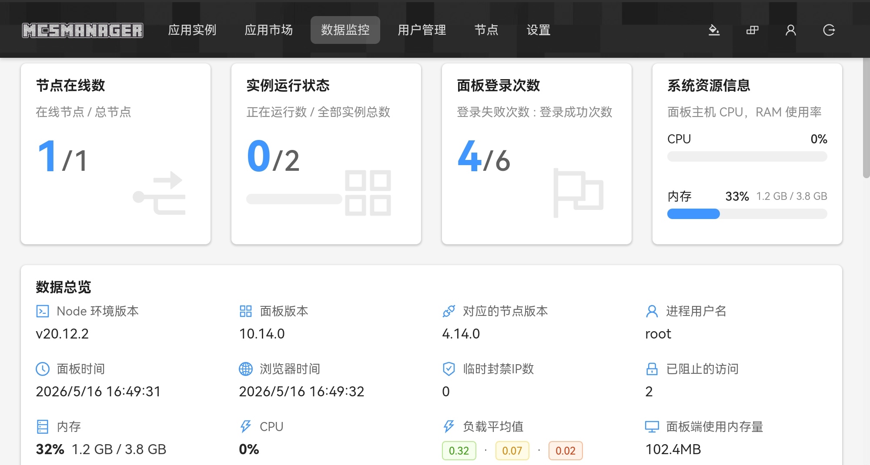Open the user profile icon
870x465 pixels.
pos(790,30)
